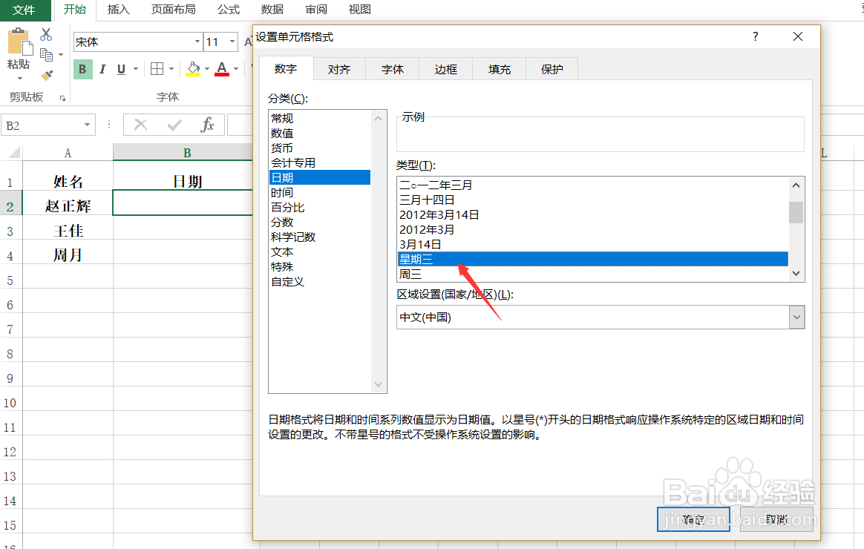Click the category list scroll down arrow
Image resolution: width=864 pixels, height=549 pixels.
pyautogui.click(x=378, y=384)
